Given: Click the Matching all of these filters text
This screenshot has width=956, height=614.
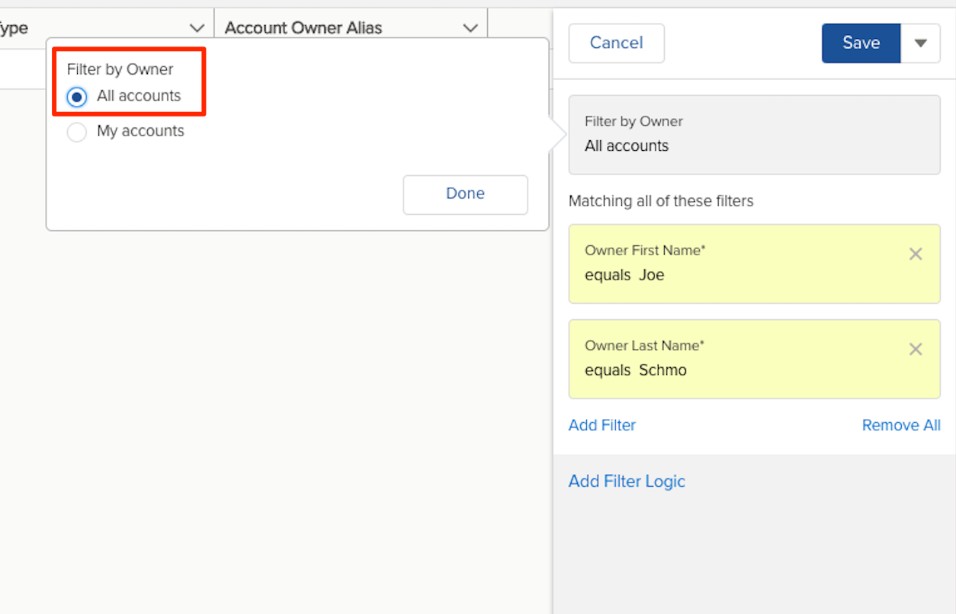Looking at the screenshot, I should 661,201.
